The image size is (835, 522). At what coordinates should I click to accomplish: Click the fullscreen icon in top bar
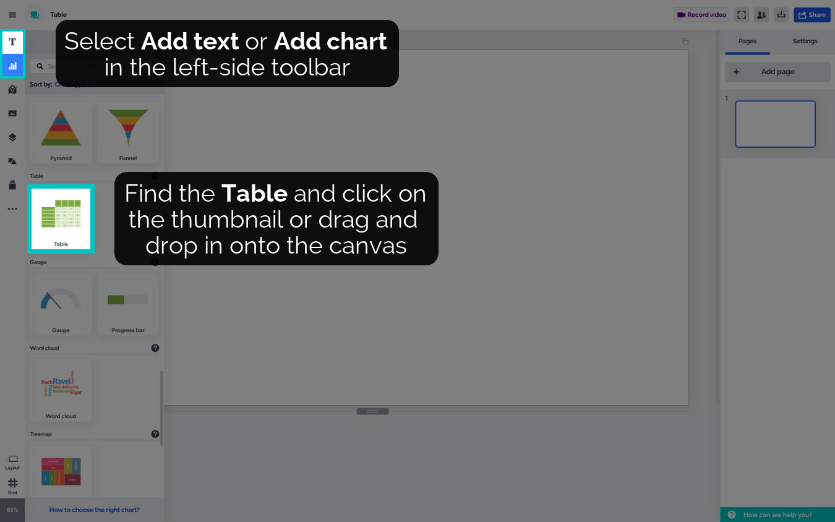tap(742, 15)
